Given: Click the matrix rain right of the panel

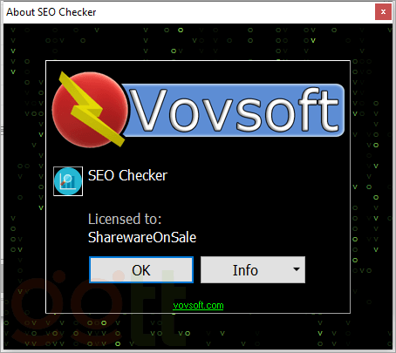Looking at the screenshot, I should pyautogui.click(x=372, y=186).
